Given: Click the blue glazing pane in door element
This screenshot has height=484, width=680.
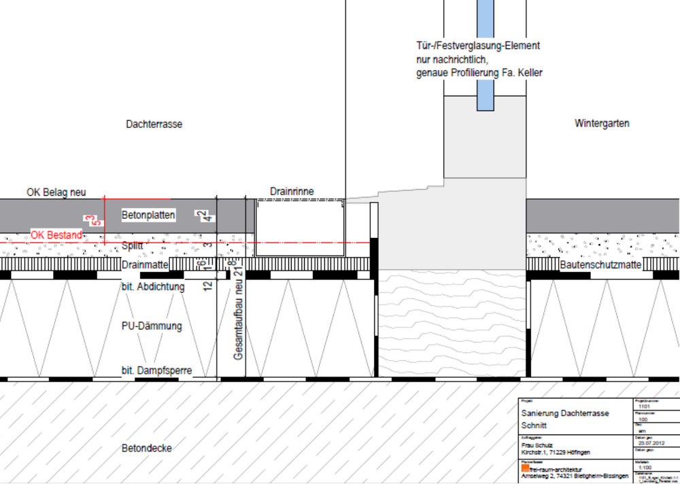Looking at the screenshot, I should point(486,54).
